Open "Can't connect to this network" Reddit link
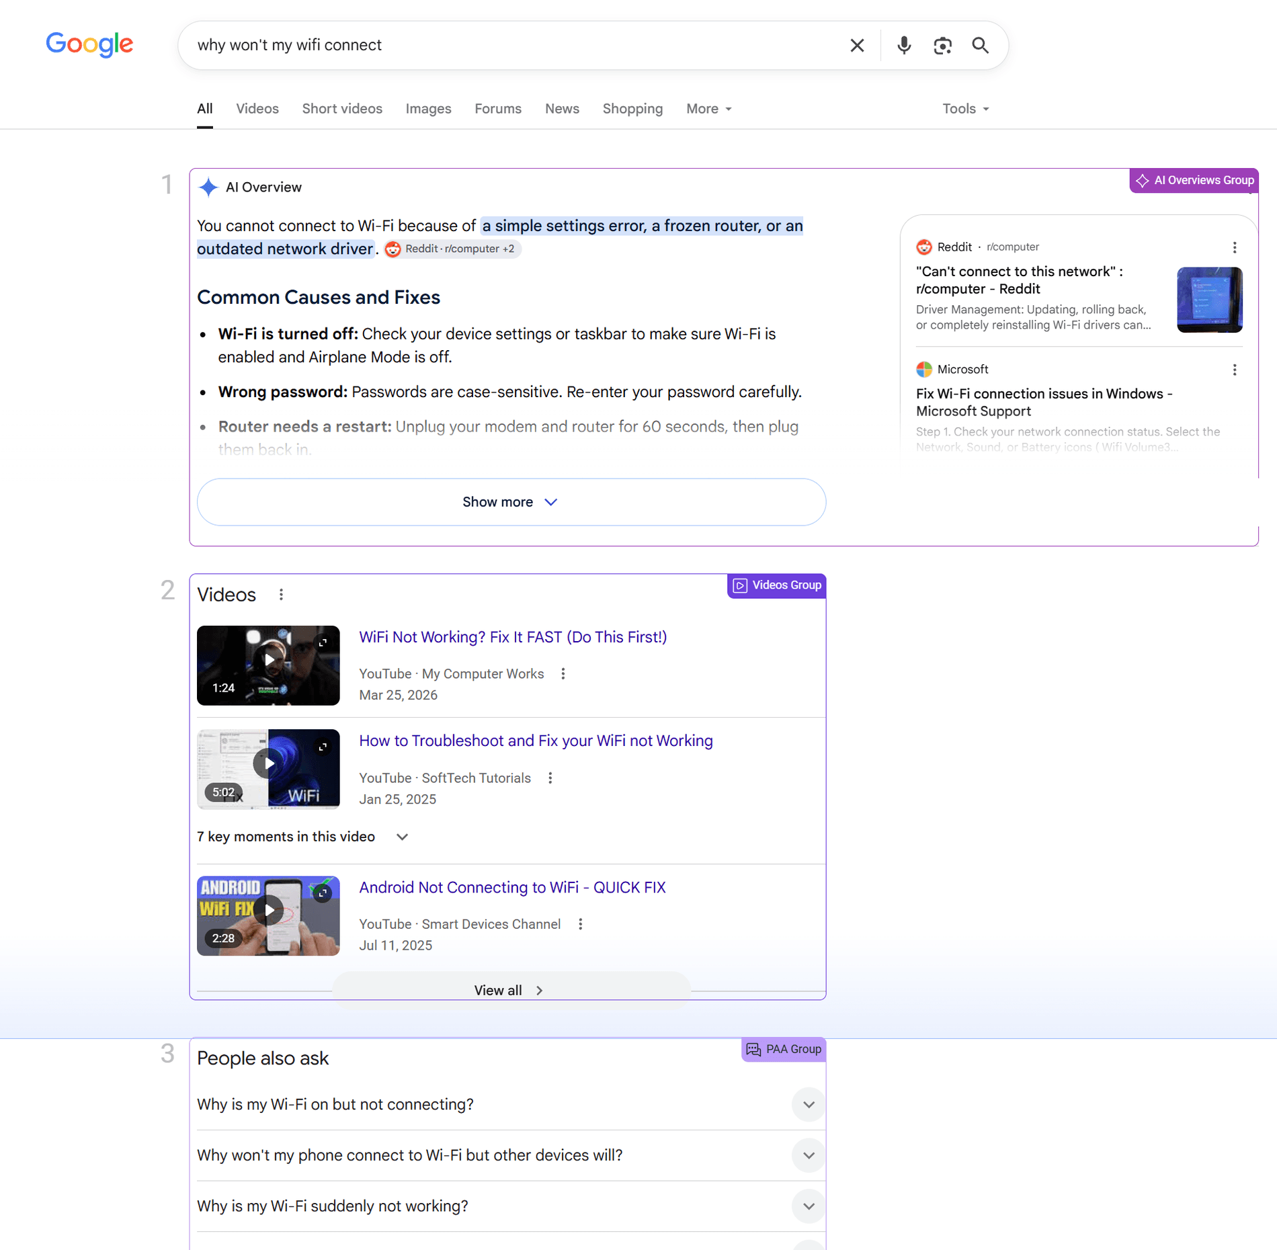Image resolution: width=1277 pixels, height=1250 pixels. 1019,280
